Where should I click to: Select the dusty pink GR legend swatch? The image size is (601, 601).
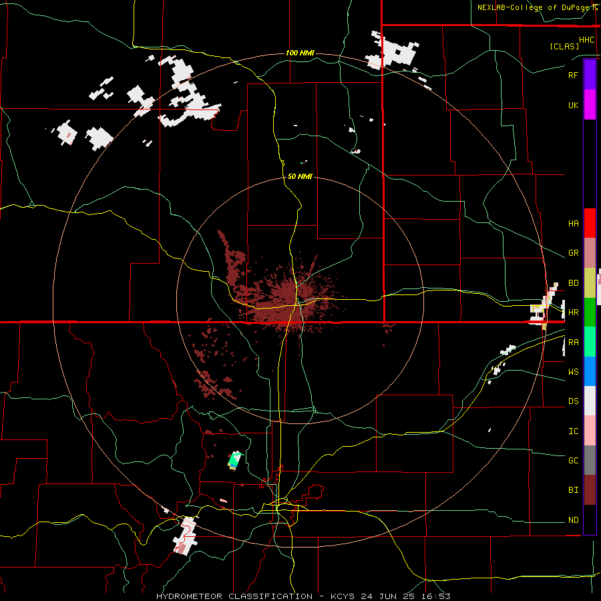[x=590, y=253]
